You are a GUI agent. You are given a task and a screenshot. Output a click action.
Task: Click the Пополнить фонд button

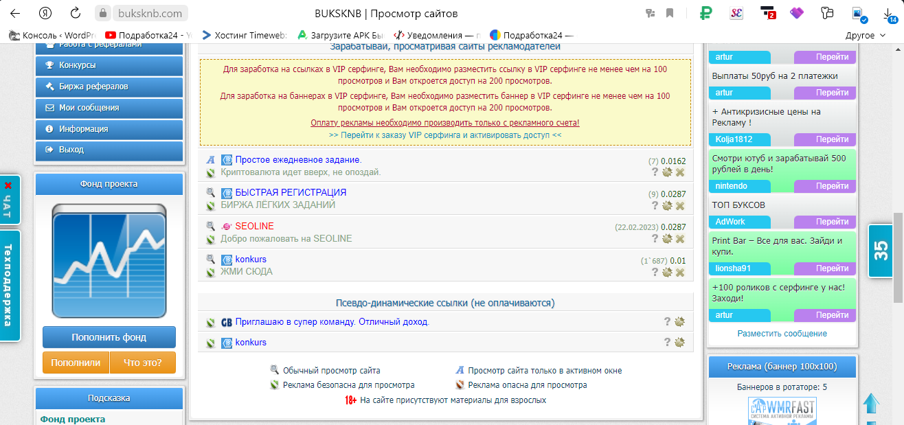pyautogui.click(x=109, y=337)
